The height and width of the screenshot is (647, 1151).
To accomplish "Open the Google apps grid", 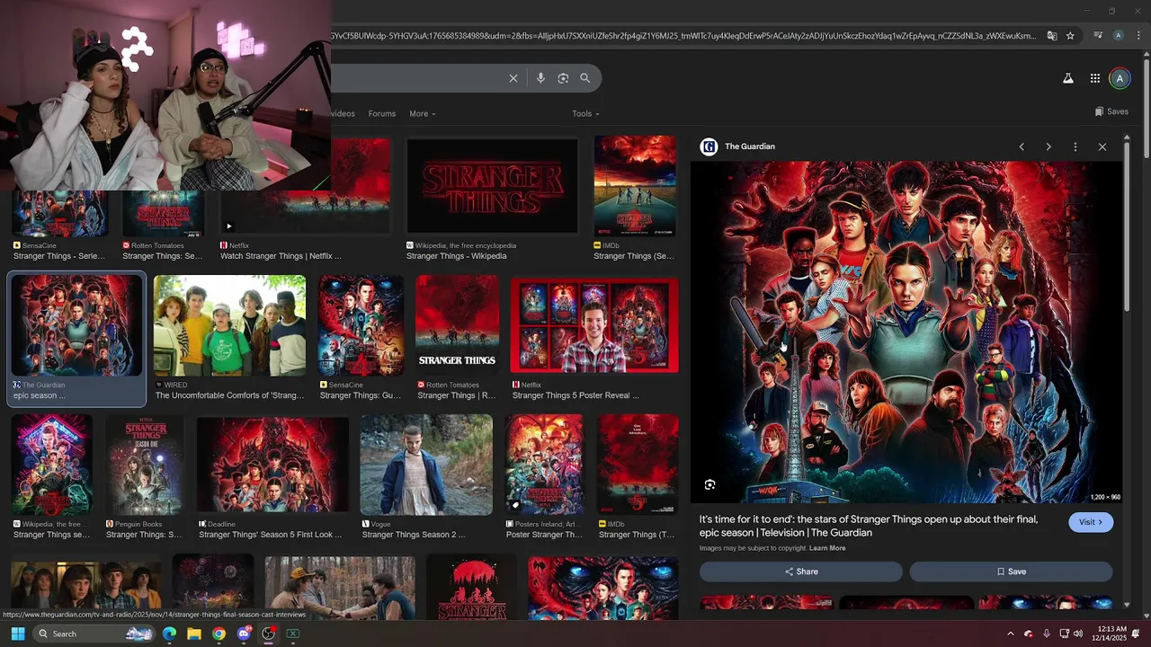I will tap(1095, 78).
